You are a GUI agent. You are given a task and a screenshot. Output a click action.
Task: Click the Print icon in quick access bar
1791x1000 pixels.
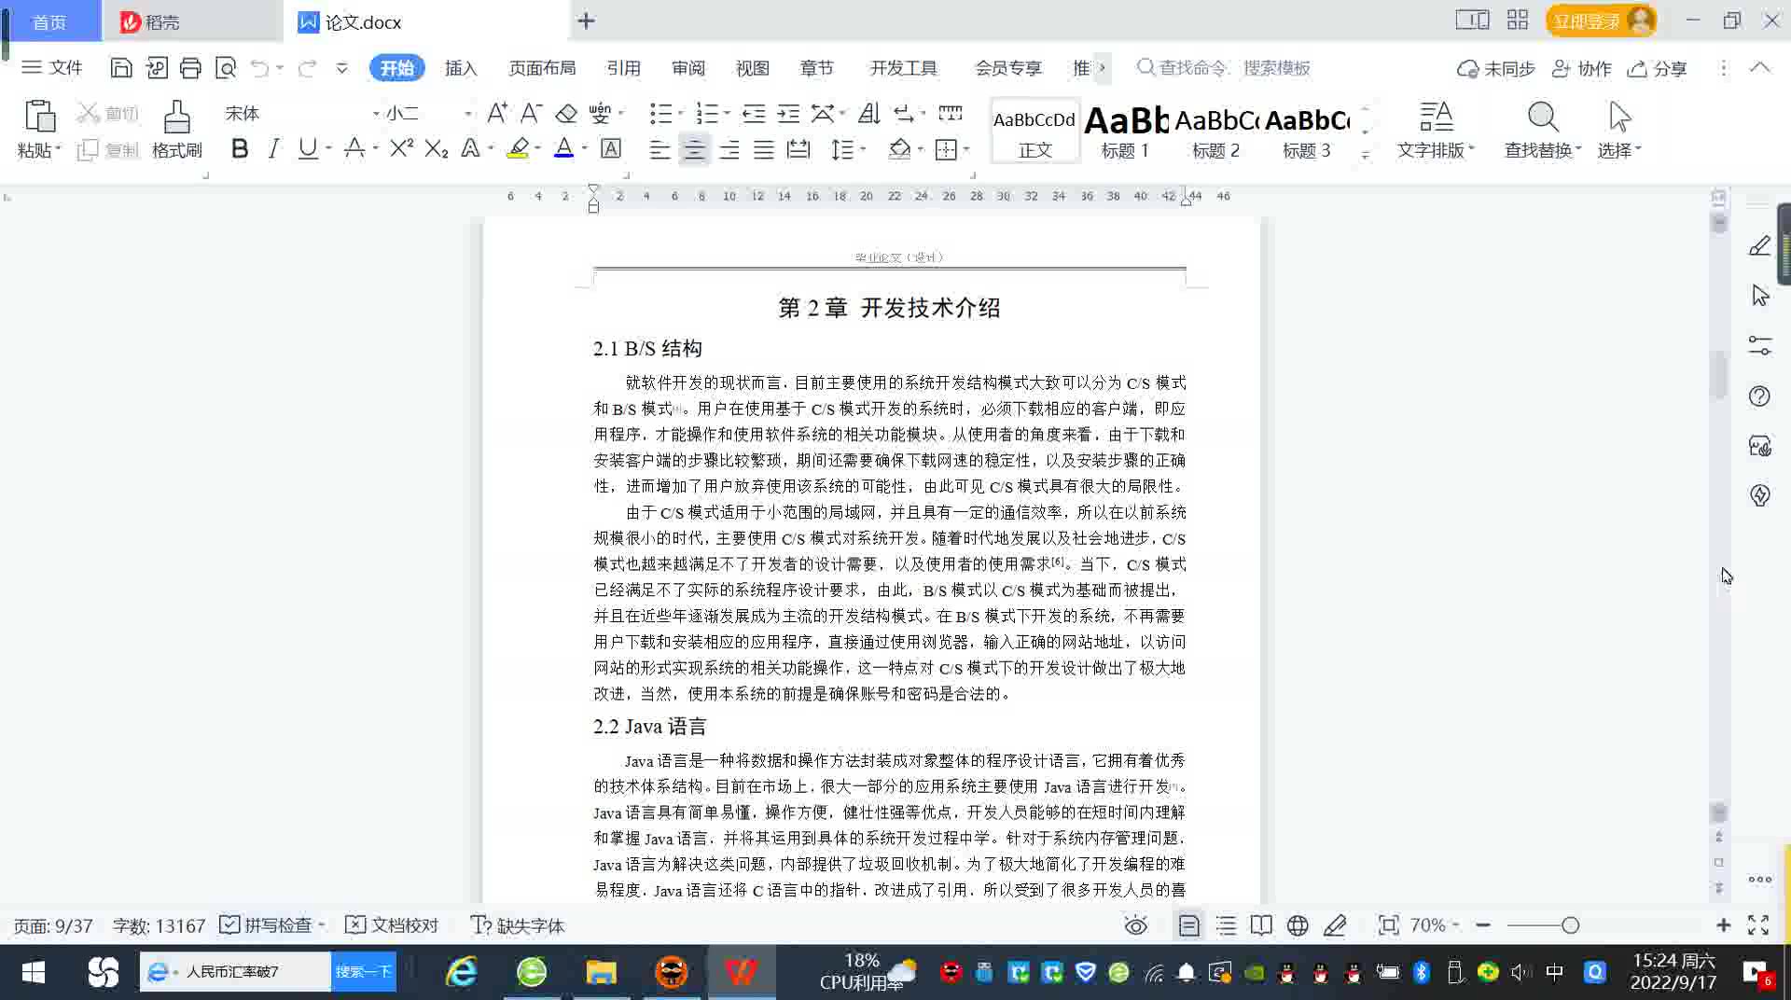tap(190, 68)
